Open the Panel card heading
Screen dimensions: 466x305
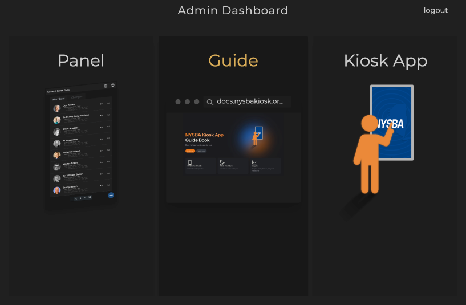pos(81,61)
